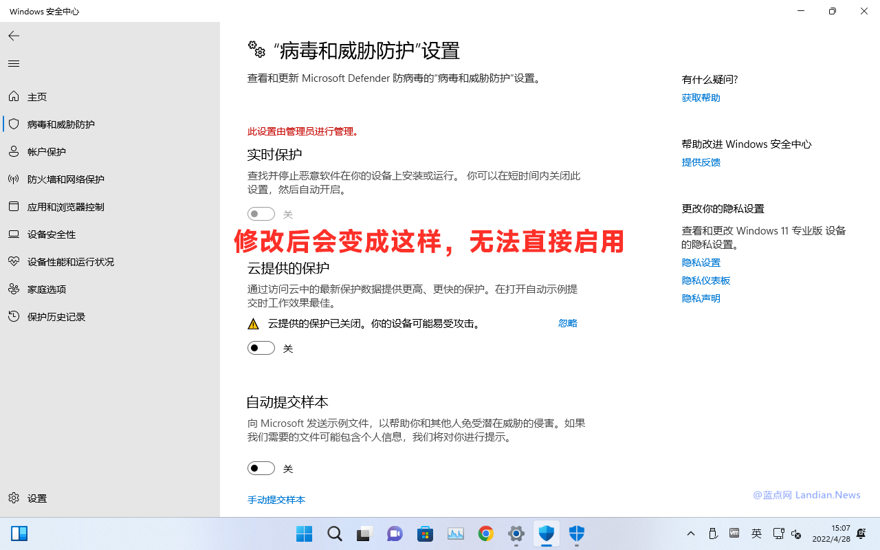
Task: Click the red 此设置由管理员进行管理 notice
Action: pos(303,131)
